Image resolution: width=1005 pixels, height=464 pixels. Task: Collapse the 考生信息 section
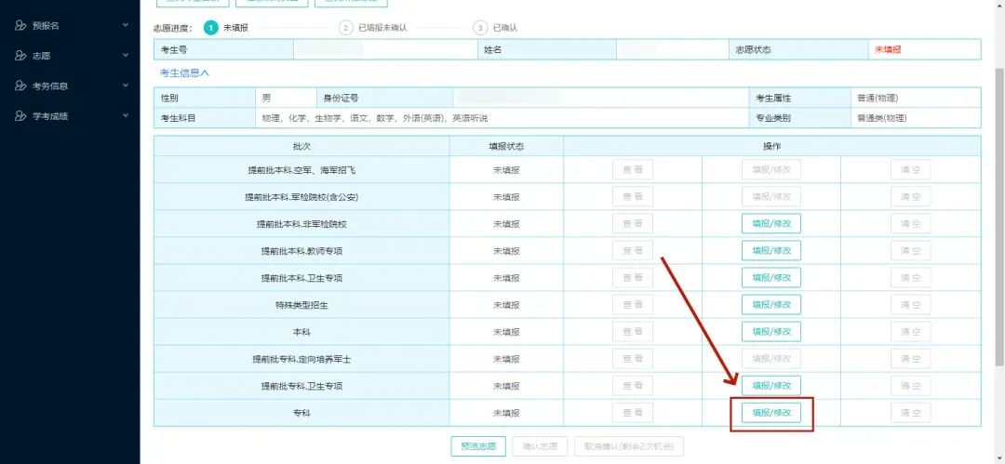click(184, 73)
